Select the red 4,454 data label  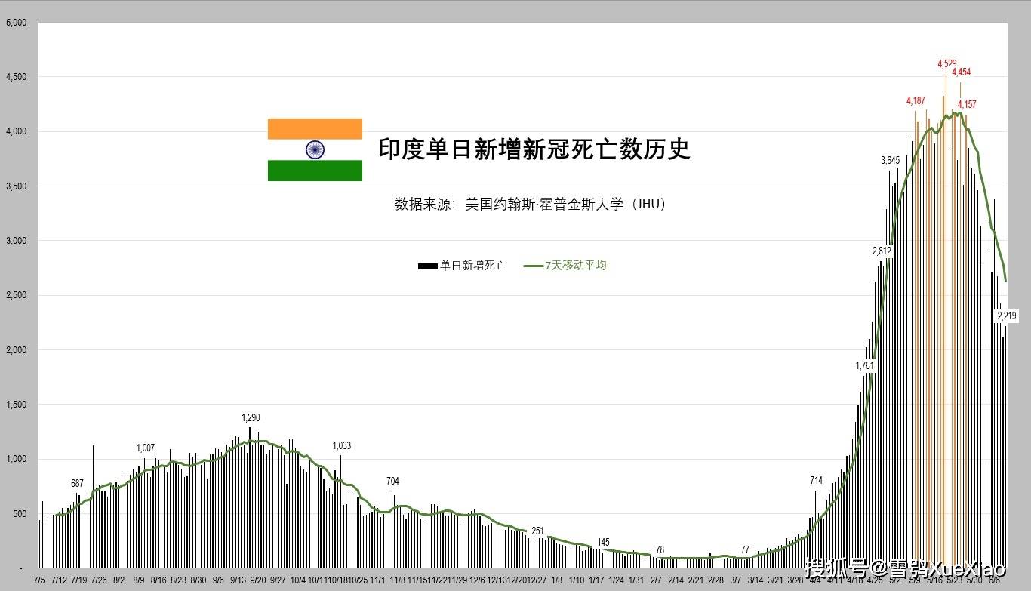point(961,72)
